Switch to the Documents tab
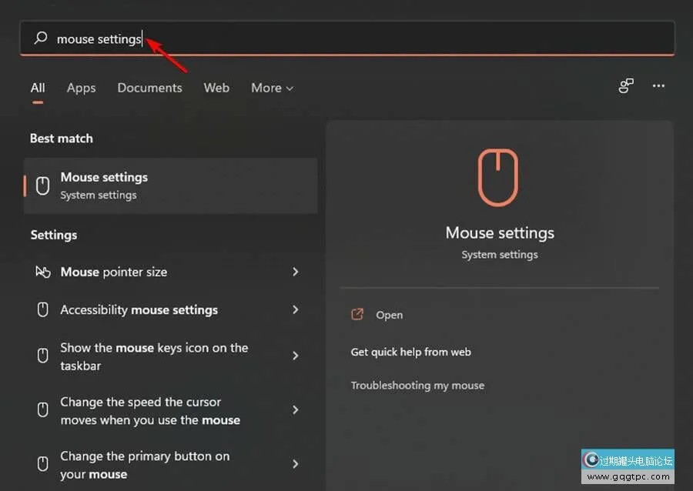693x491 pixels. click(x=149, y=88)
